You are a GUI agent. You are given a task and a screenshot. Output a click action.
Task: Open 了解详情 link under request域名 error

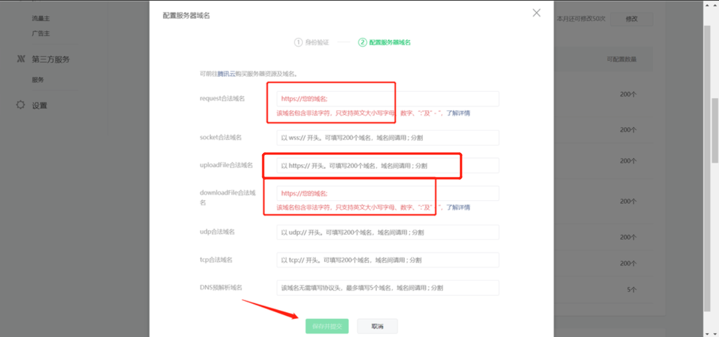click(458, 113)
